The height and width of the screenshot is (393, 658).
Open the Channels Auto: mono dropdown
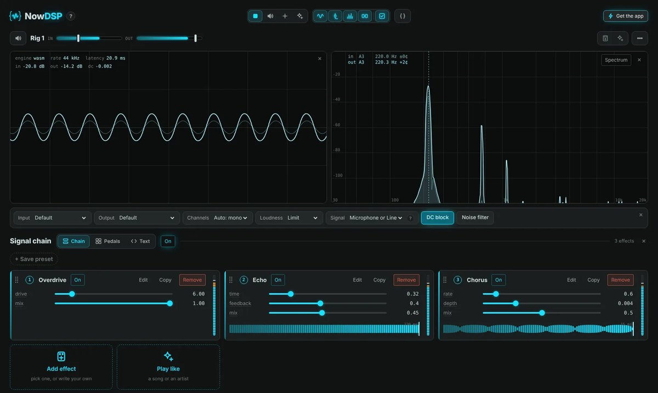(218, 218)
